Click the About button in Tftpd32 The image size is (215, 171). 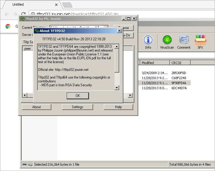(36, 107)
